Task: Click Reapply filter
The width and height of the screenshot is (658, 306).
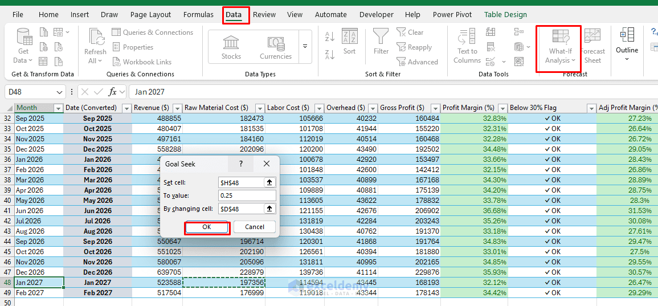Action: (414, 47)
